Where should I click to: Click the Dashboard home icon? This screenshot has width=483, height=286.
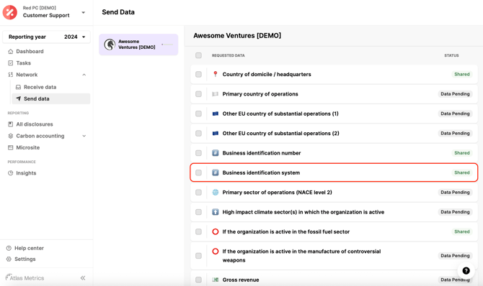click(x=11, y=51)
